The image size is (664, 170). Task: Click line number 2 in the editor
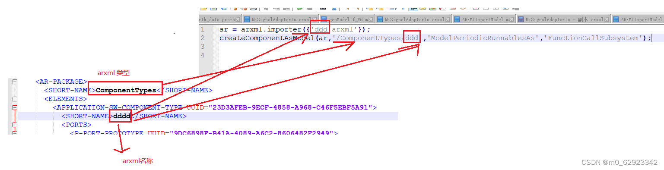[202, 38]
